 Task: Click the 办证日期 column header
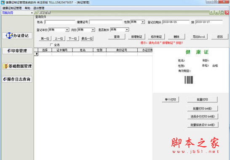click(145, 50)
